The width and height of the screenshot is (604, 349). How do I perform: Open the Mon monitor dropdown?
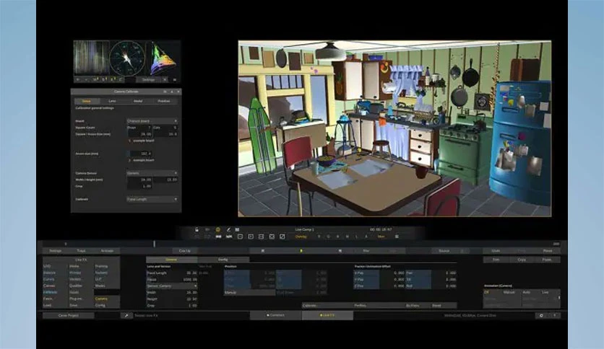tap(381, 237)
